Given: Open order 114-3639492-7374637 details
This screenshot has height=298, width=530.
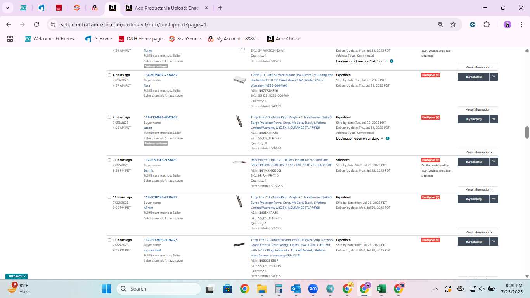Looking at the screenshot, I should point(161,75).
